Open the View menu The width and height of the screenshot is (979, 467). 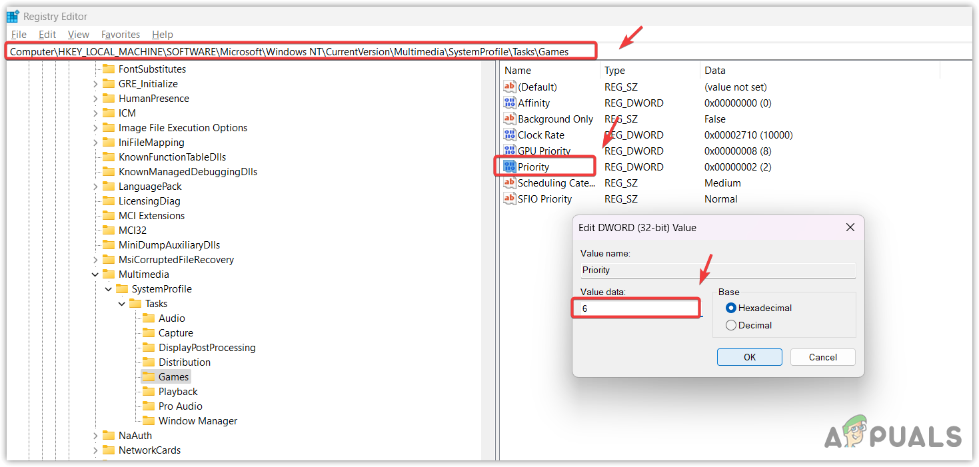[x=78, y=34]
